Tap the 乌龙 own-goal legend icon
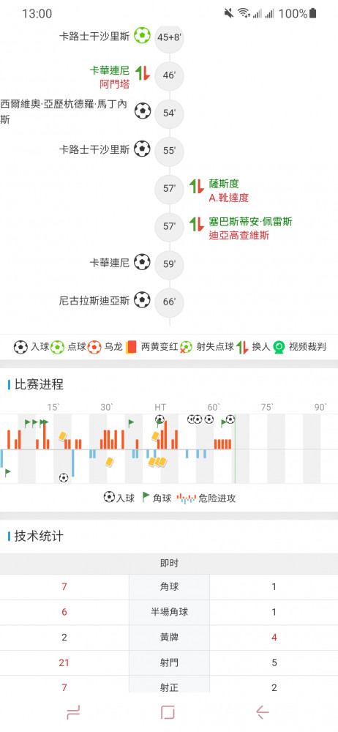Viewport: 338px width, 732px height. point(94,347)
